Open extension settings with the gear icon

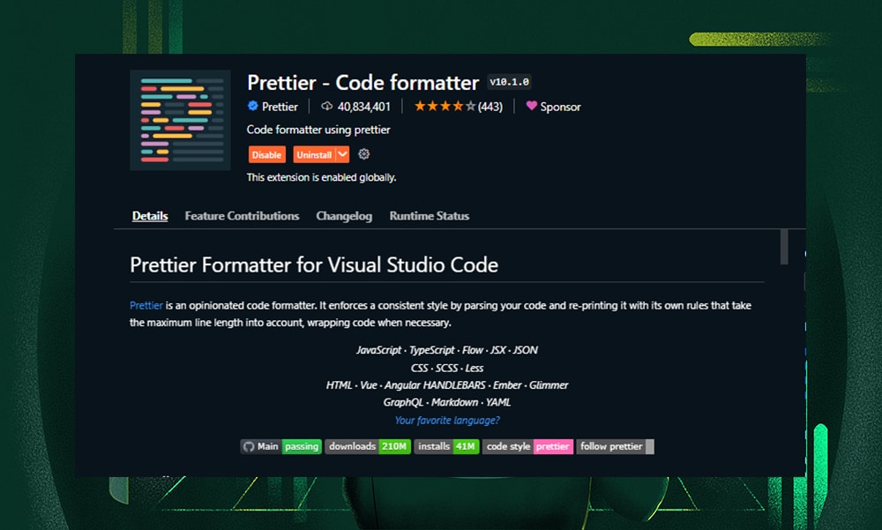364,153
